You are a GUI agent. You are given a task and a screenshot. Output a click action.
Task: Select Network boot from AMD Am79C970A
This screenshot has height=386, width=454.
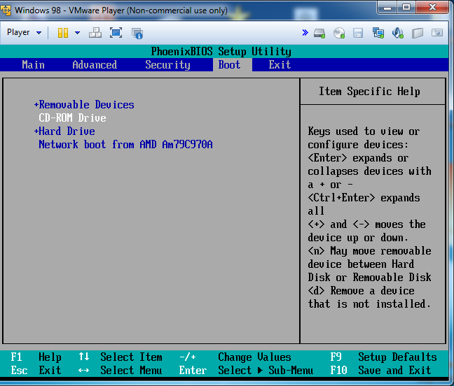125,144
